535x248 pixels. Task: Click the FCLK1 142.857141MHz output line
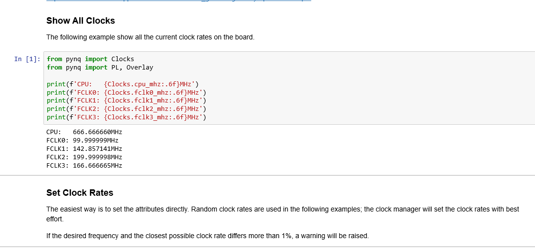tap(84, 149)
